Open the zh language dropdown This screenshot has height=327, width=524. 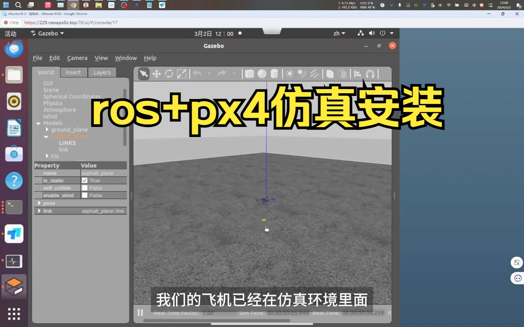[x=339, y=33]
